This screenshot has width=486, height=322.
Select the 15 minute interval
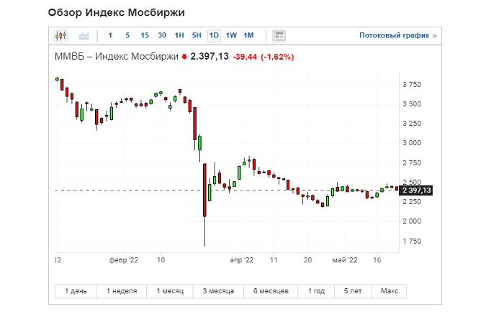145,35
